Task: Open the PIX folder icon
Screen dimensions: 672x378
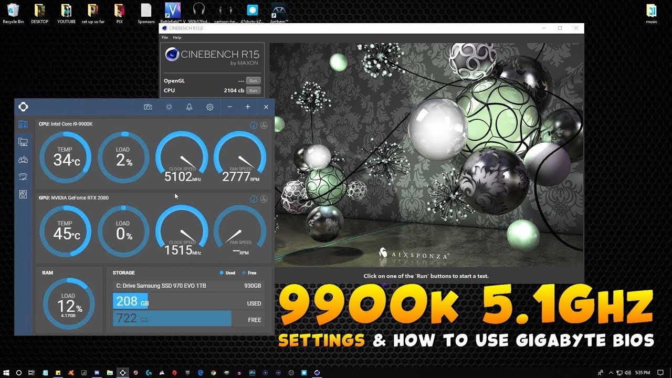Action: click(120, 14)
